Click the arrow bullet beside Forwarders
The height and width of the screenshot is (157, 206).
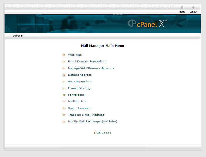click(64, 95)
